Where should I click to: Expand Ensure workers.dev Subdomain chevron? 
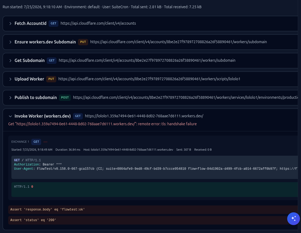click(10, 42)
